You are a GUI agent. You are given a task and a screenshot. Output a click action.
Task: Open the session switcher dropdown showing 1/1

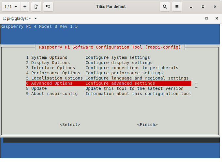(x=11, y=7)
